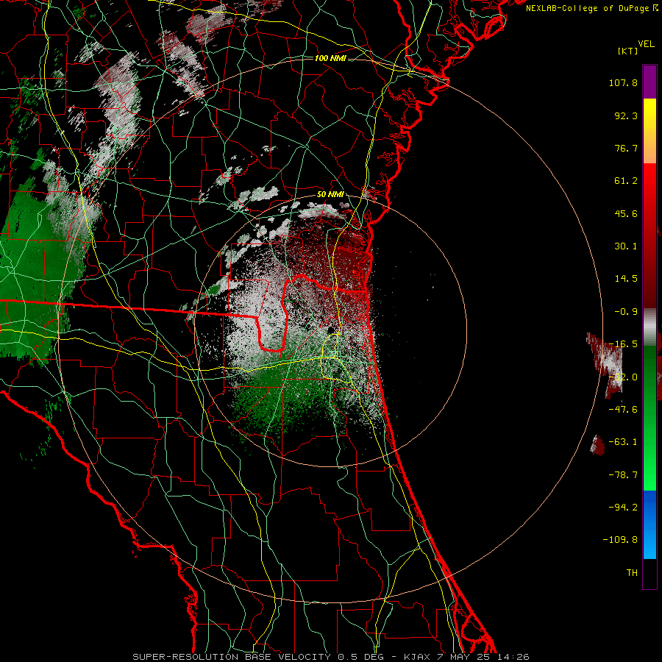This screenshot has width=662, height=662.
Task: Pick the gray near-zero segment of the scale
Action: [x=649, y=327]
